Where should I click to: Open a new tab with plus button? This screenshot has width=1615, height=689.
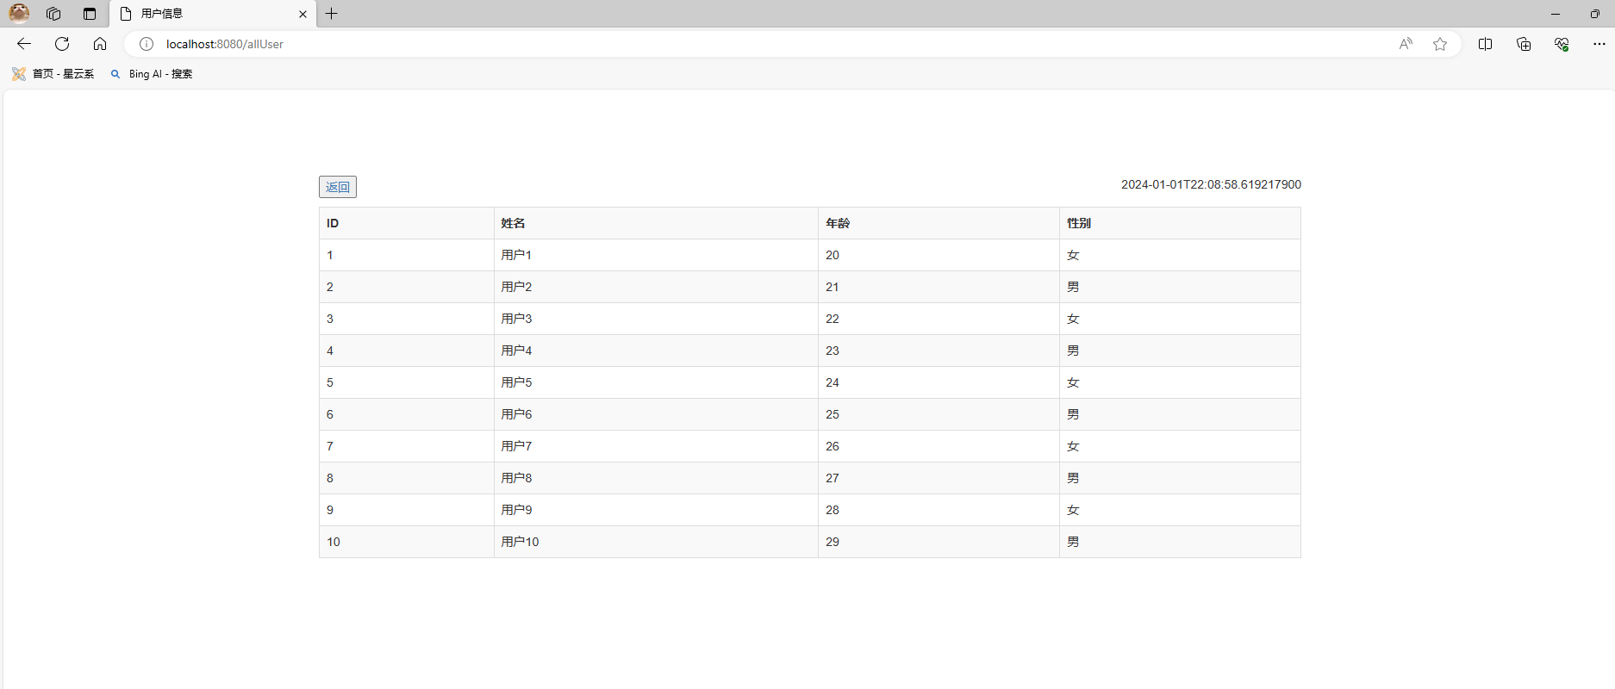(x=332, y=14)
